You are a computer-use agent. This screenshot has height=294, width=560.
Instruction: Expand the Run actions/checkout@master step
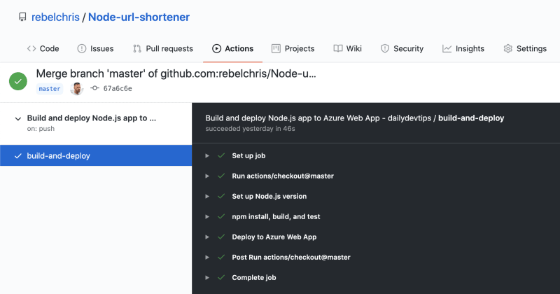(x=207, y=176)
